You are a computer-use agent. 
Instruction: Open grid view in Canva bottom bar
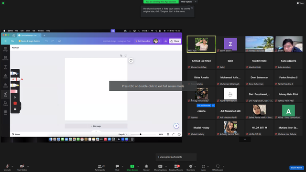click(x=168, y=134)
